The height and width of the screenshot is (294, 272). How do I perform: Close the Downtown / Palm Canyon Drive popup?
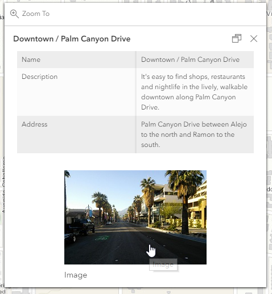point(254,39)
